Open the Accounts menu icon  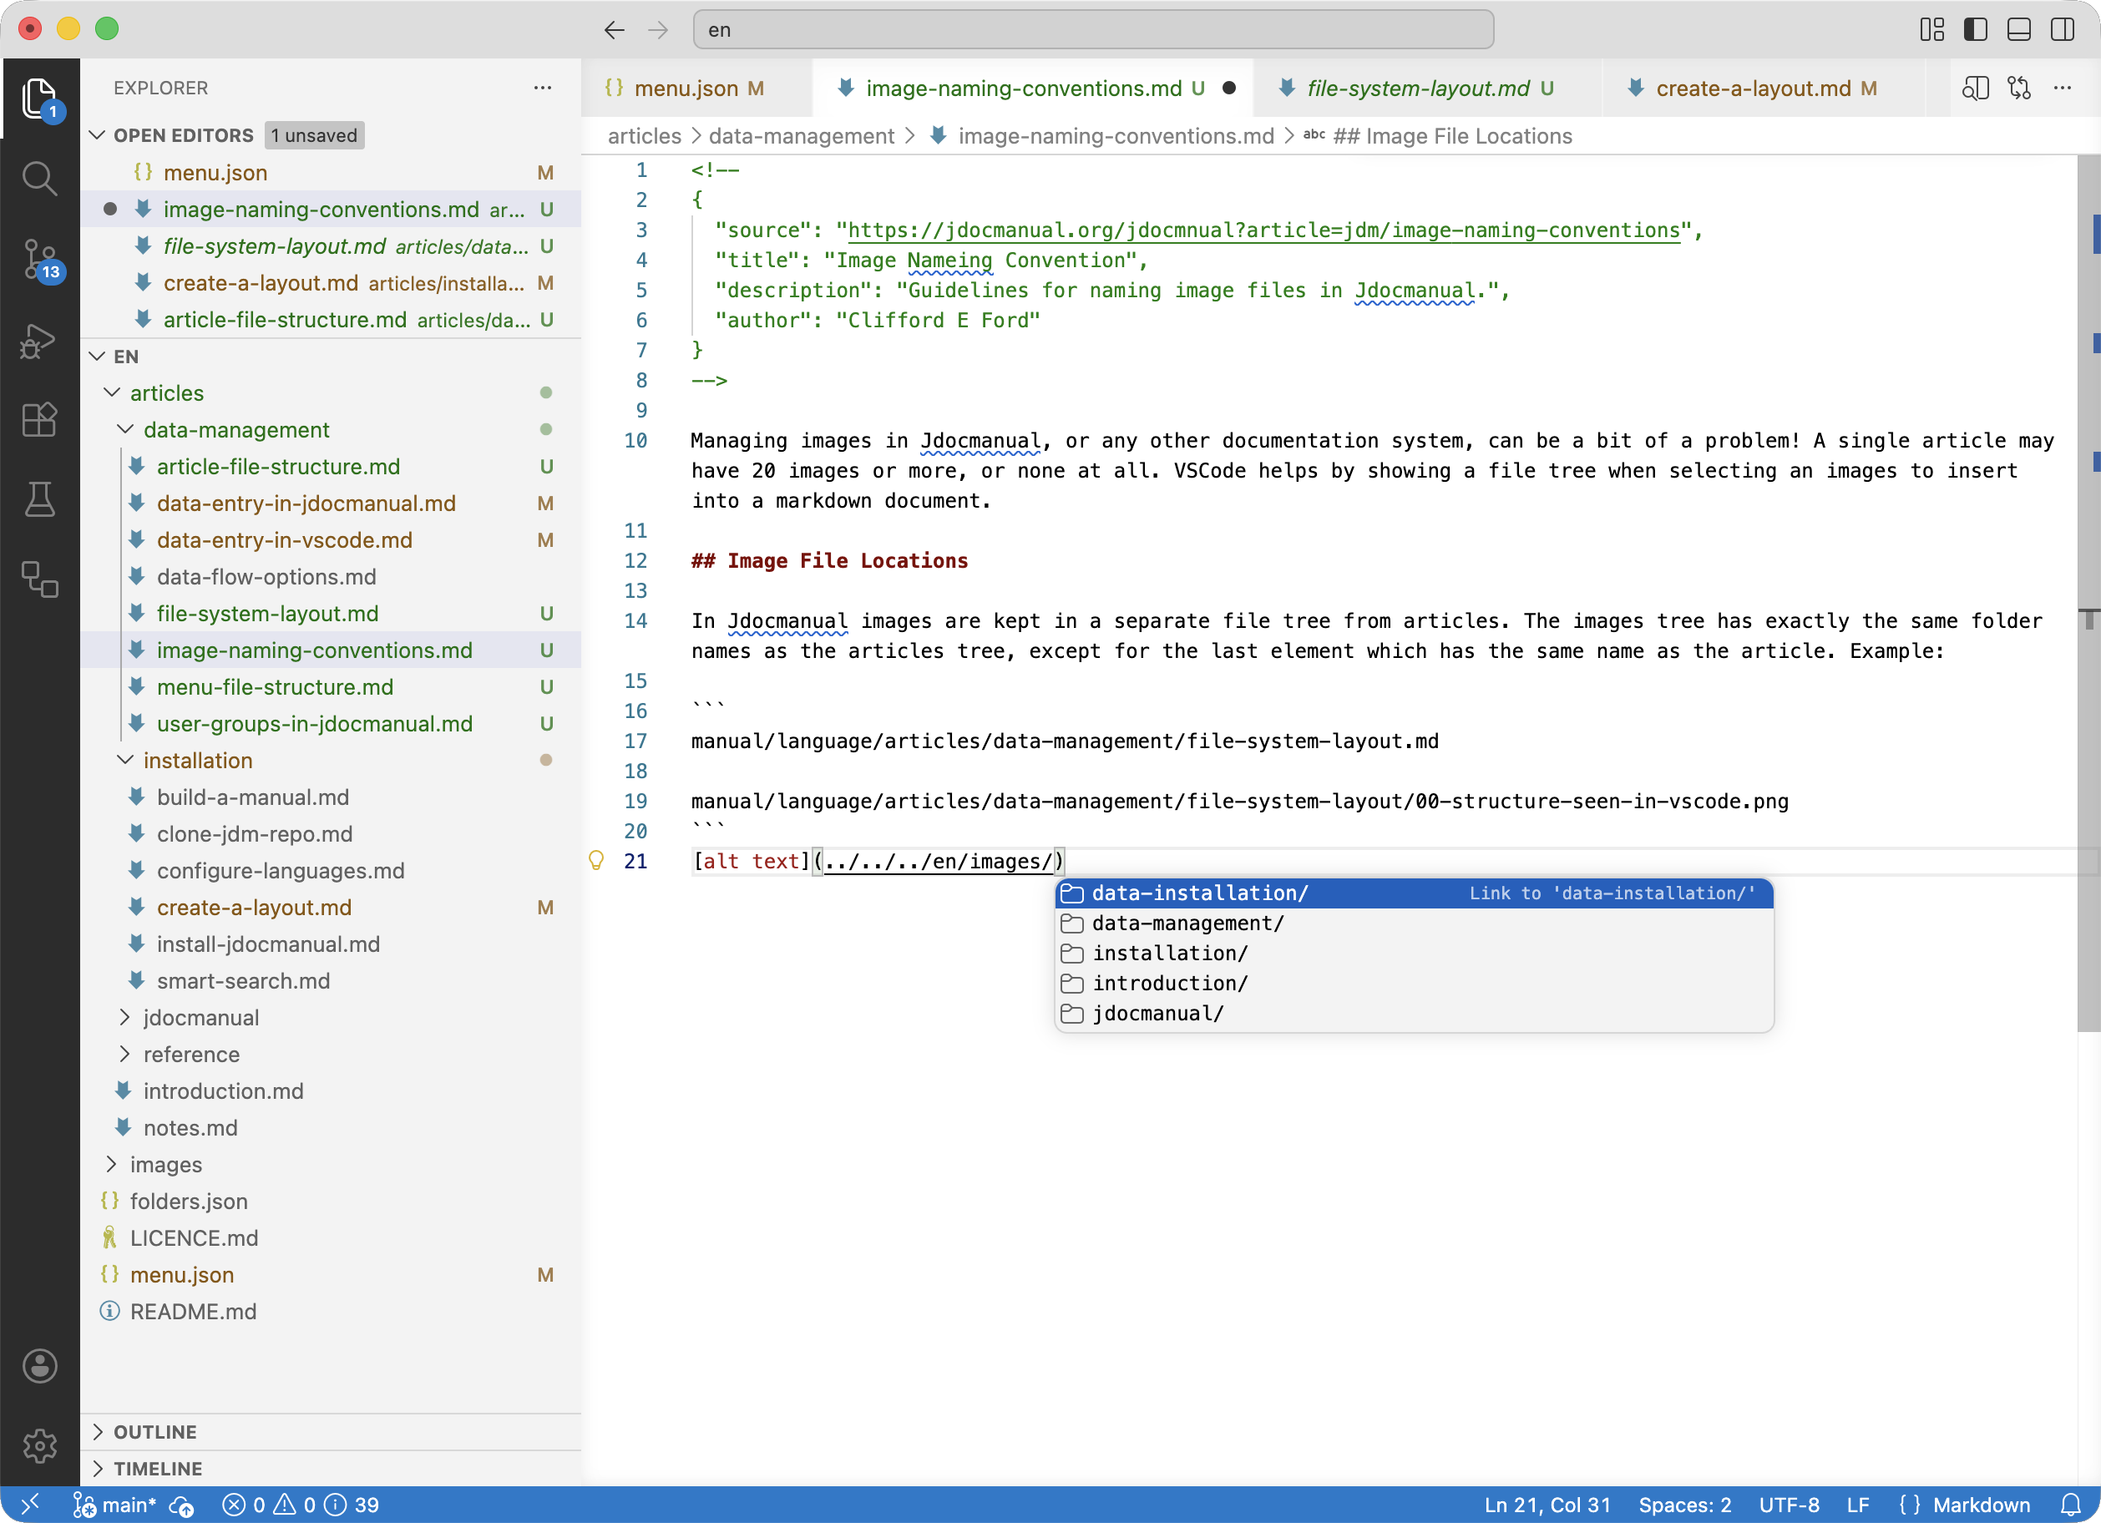40,1365
